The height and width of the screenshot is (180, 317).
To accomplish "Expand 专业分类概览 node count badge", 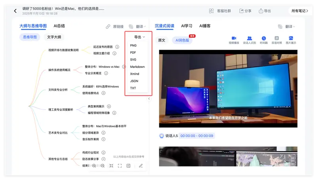I will (106, 73).
